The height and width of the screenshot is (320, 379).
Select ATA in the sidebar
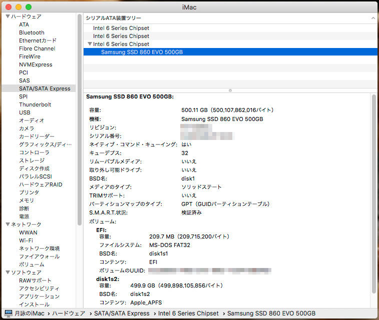click(x=24, y=24)
